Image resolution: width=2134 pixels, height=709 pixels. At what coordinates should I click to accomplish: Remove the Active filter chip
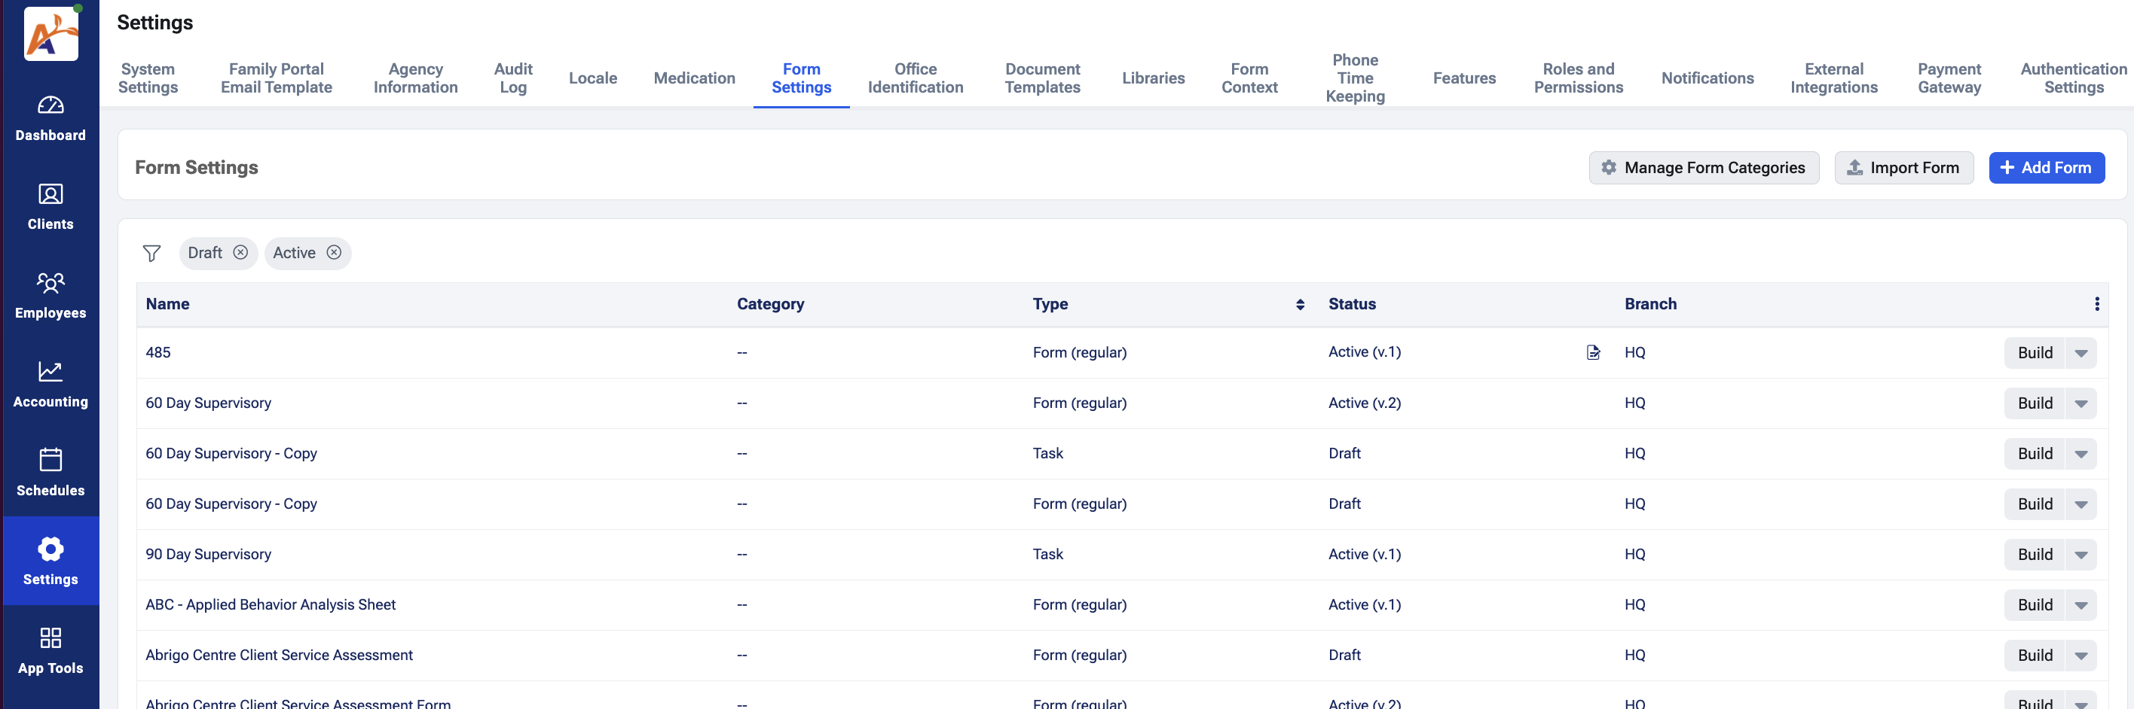pos(334,252)
